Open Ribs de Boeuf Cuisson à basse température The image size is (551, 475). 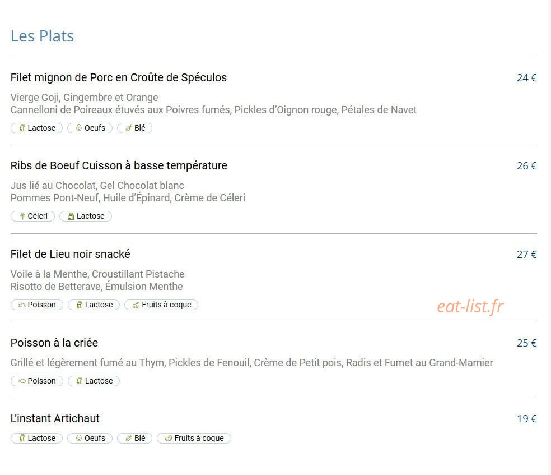119,165
